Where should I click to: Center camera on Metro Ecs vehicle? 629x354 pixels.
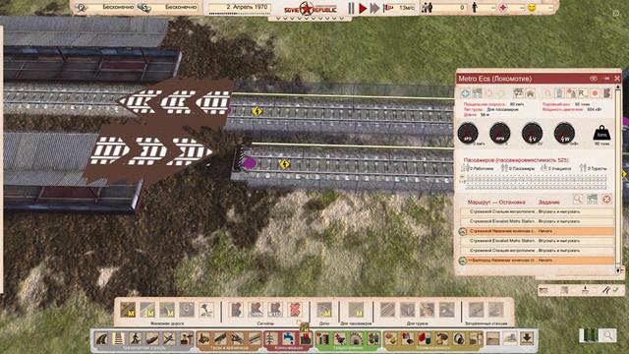(x=465, y=93)
